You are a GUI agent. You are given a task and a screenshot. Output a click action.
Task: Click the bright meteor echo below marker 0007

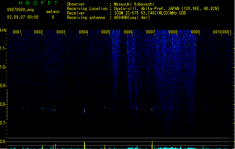pyautogui.click(x=152, y=110)
